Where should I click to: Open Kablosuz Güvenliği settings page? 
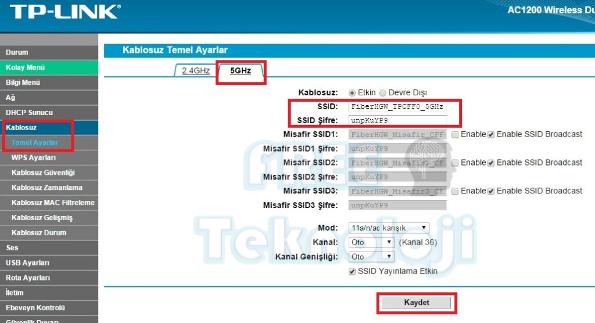point(43,173)
